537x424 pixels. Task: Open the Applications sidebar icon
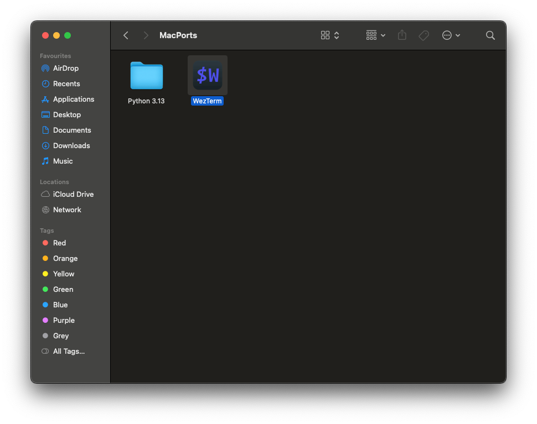click(x=45, y=99)
